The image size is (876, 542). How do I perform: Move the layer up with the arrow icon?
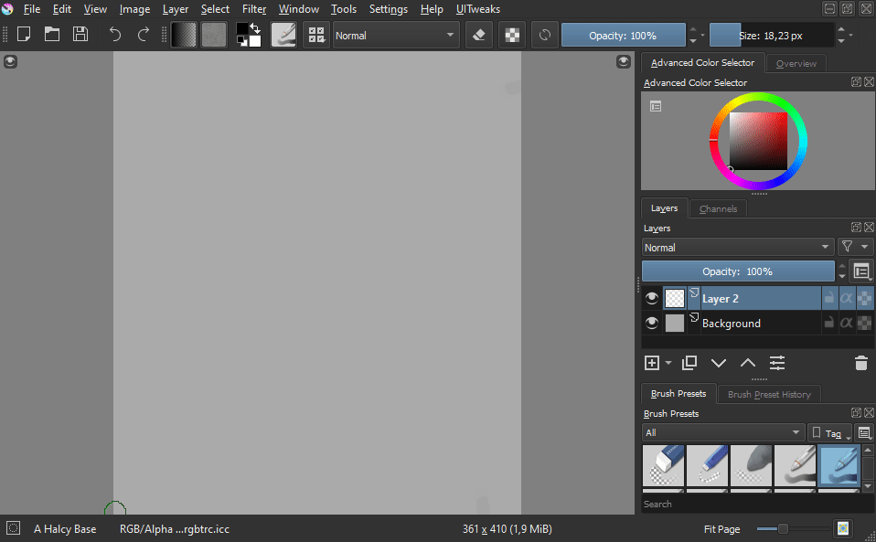click(x=747, y=363)
